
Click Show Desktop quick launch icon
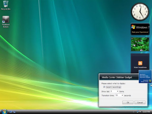[11, 112]
